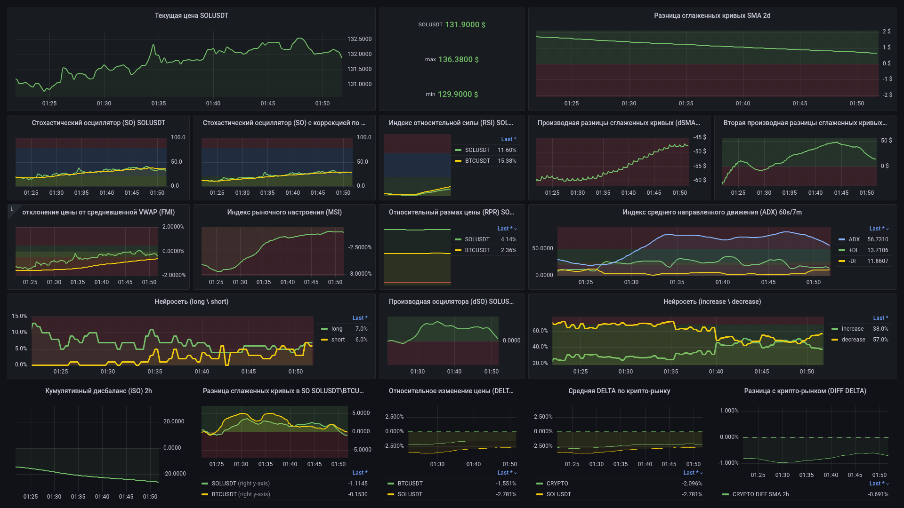Image resolution: width=904 pixels, height=508 pixels.
Task: Click the -DI yellow legend marker
Action: 842,261
